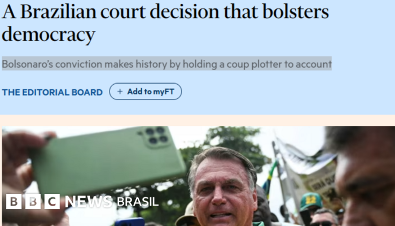Image resolution: width=395 pixels, height=226 pixels.
Task: Click the green cap showing number 22
Action: coord(311,201)
